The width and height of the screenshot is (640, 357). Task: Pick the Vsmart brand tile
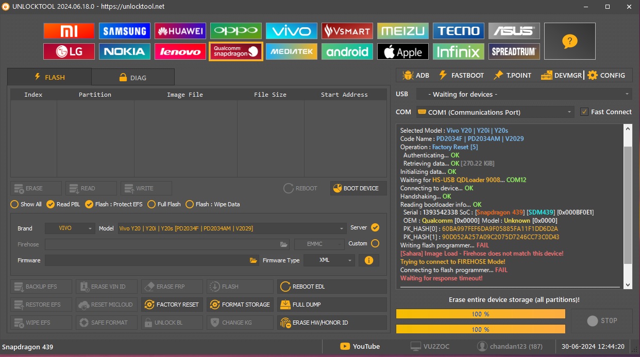(x=347, y=31)
